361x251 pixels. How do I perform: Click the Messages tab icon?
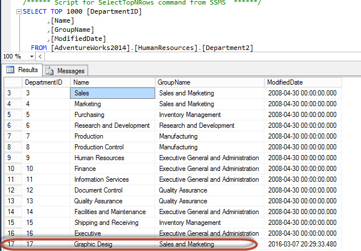49,70
